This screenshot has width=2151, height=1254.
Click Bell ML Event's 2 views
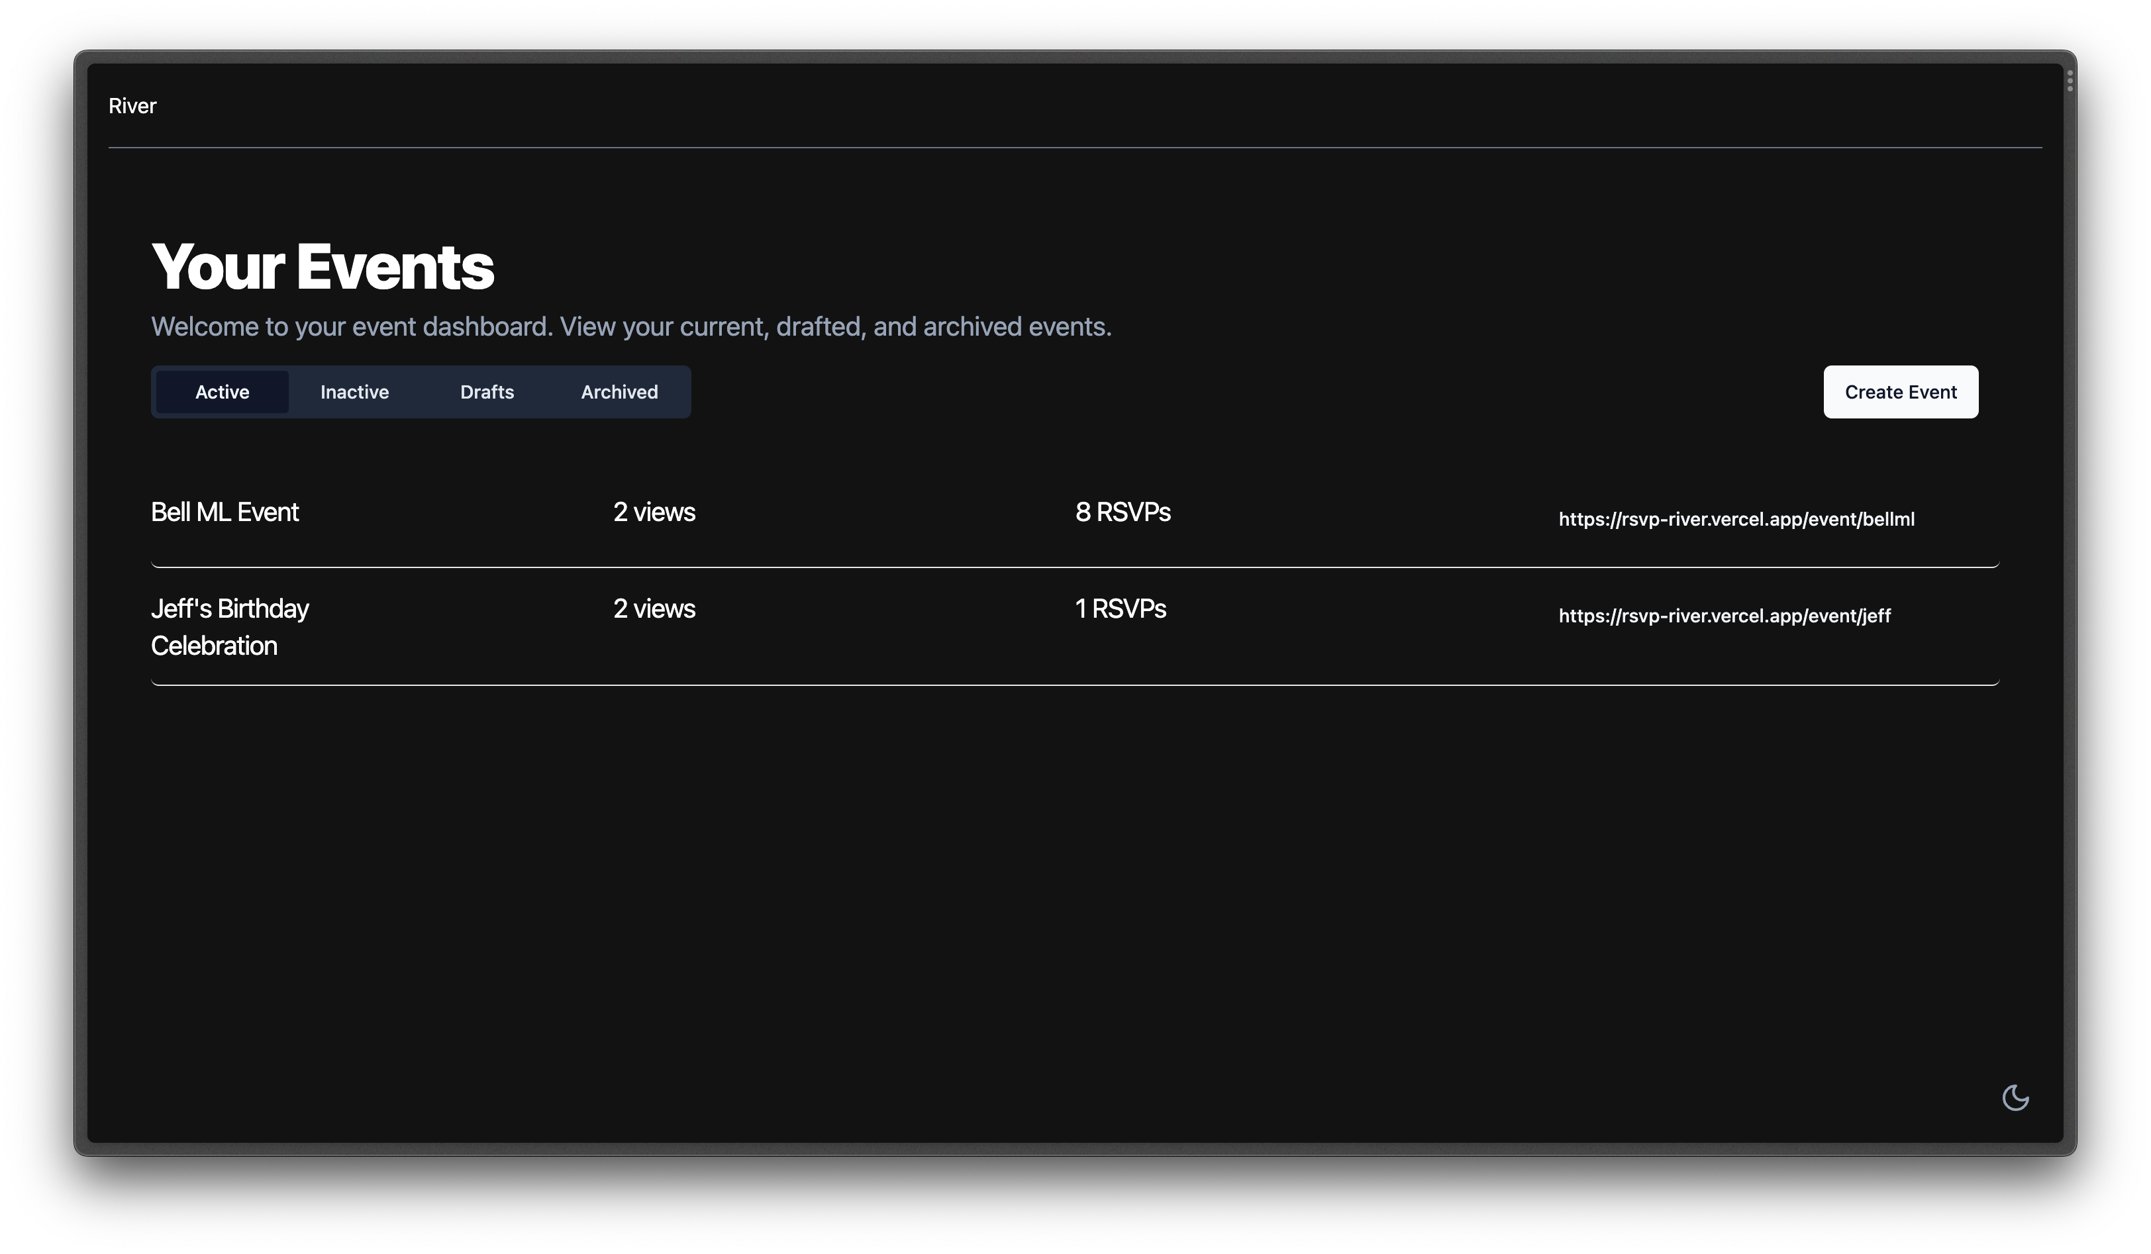(x=654, y=512)
